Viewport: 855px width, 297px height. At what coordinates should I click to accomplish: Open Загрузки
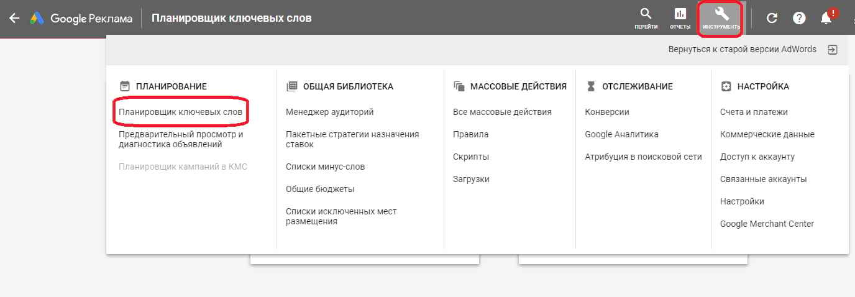(x=471, y=179)
